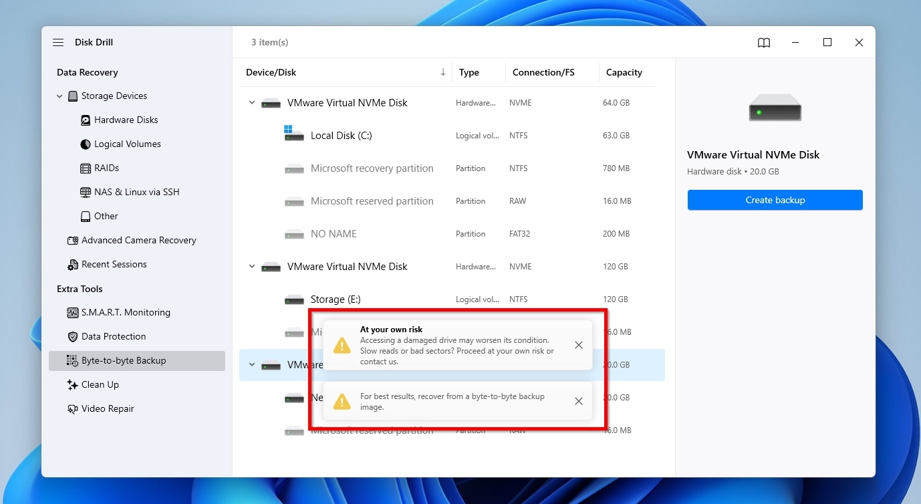Click the 'For best results' warning icon
Image resolution: width=921 pixels, height=504 pixels.
(342, 401)
